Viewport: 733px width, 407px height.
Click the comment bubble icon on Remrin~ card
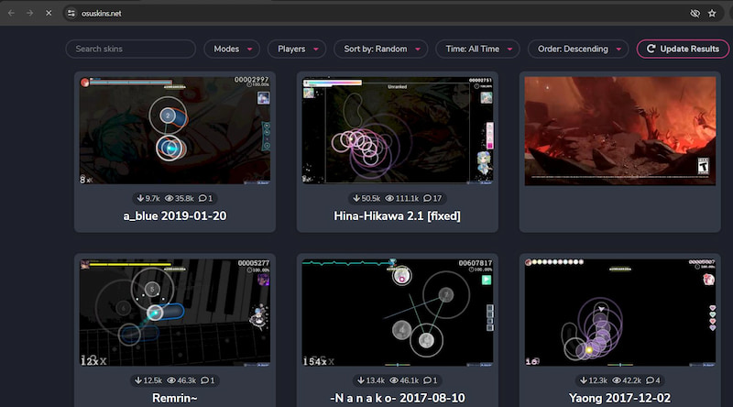(204, 380)
